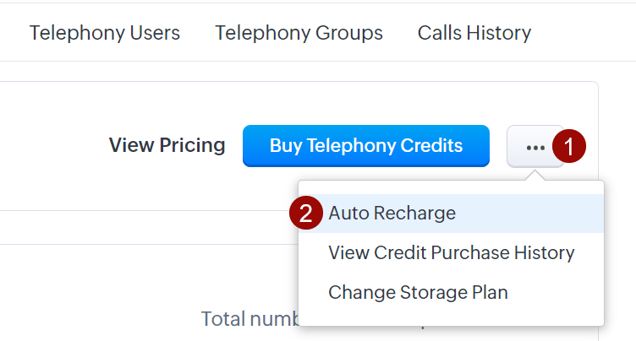Click the word 'History' in Calls History
Image resolution: width=636 pixels, height=341 pixels.
(x=499, y=33)
